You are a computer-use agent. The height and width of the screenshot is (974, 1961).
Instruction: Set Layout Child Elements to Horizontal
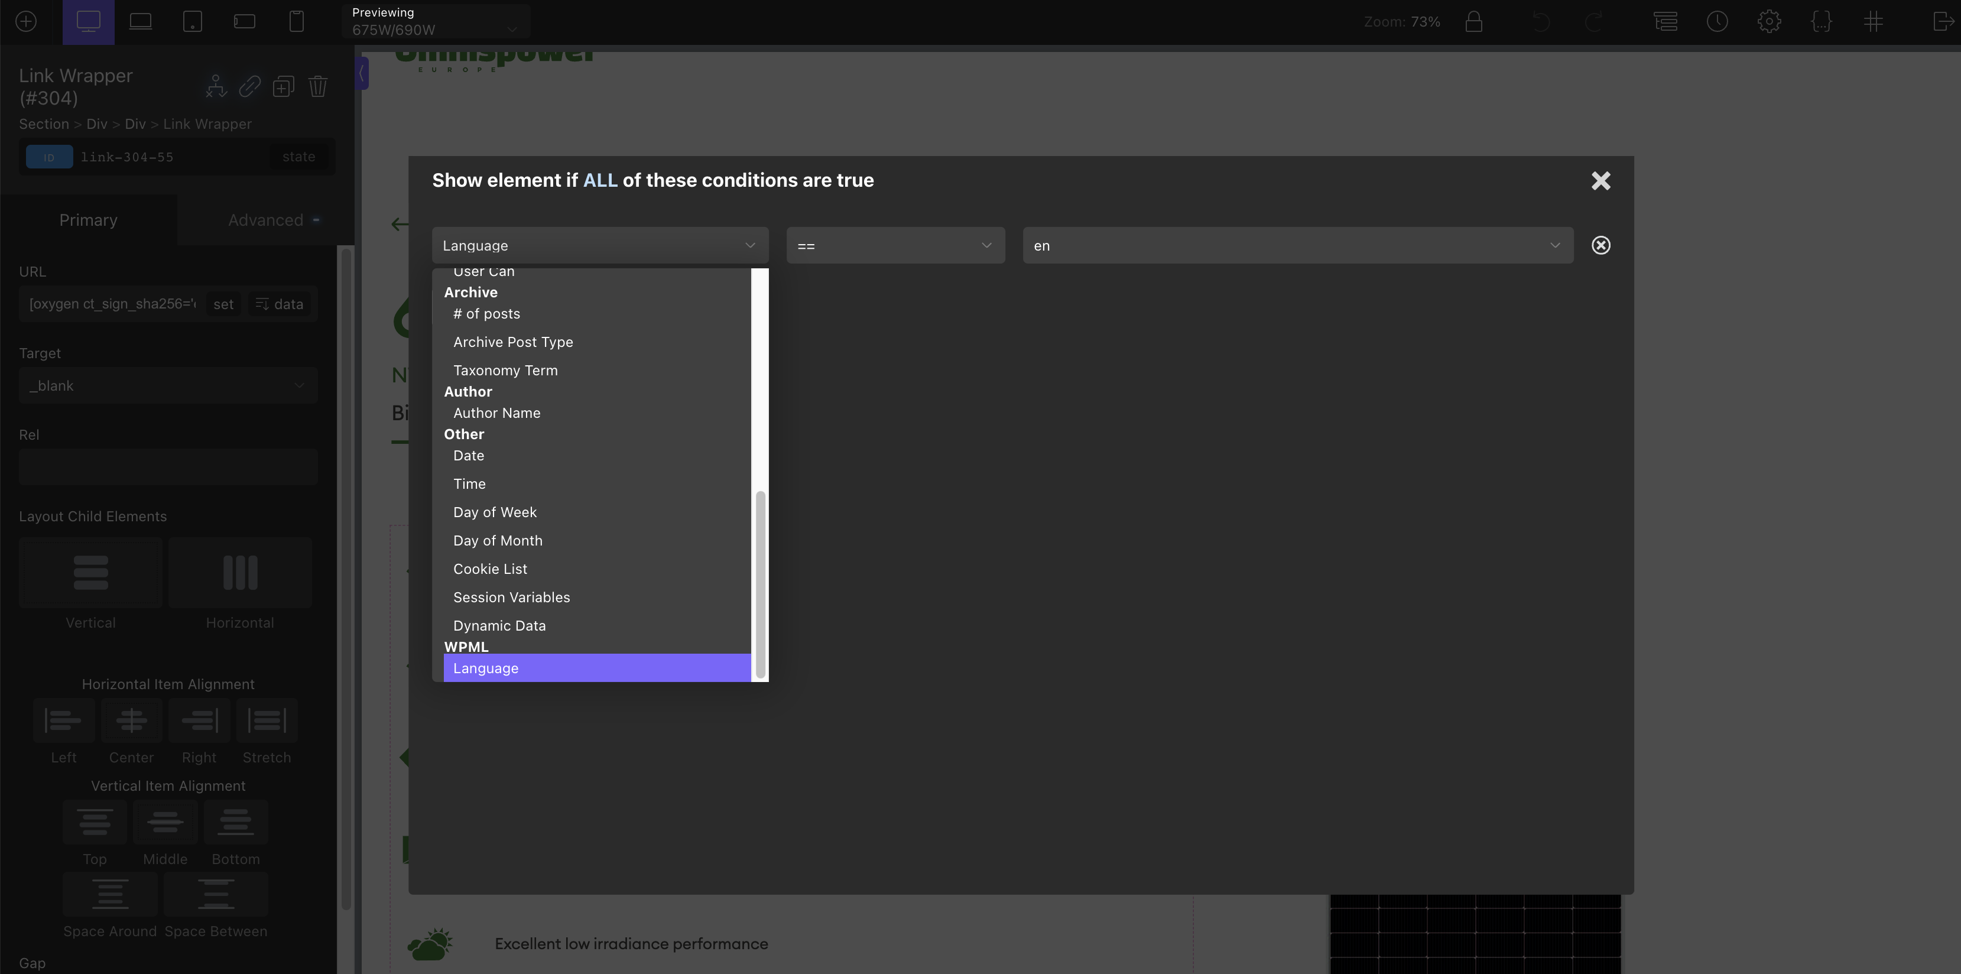[x=240, y=573]
